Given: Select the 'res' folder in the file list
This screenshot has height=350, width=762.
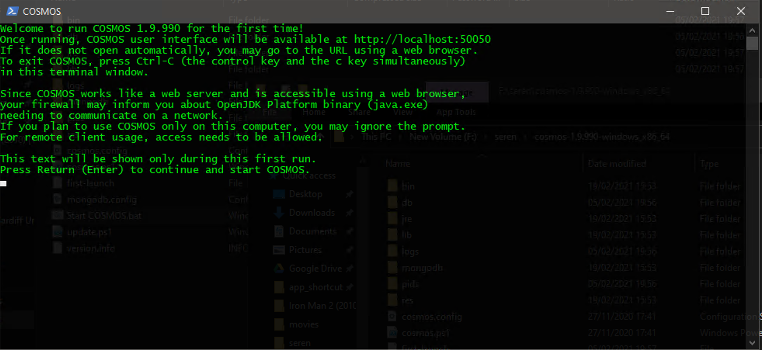Looking at the screenshot, I should 407,300.
